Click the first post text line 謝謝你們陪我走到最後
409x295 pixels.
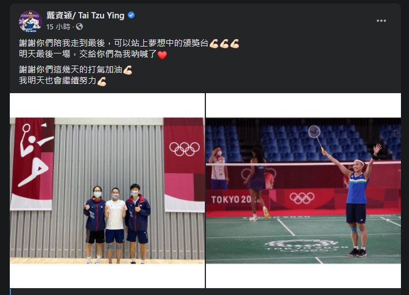point(114,43)
